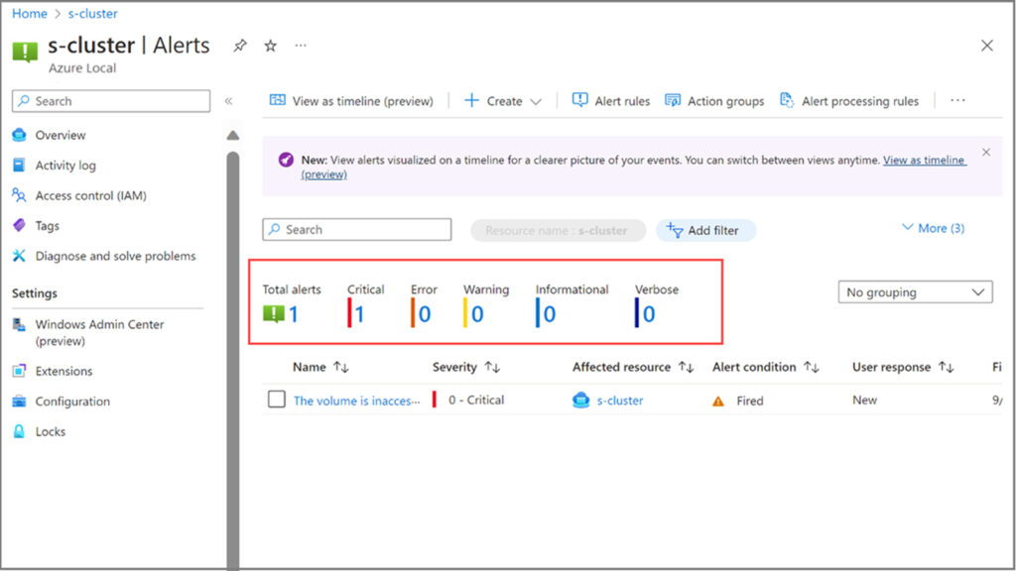Select the volume inaccessible alert checkbox
The width and height of the screenshot is (1016, 571).
tap(277, 400)
